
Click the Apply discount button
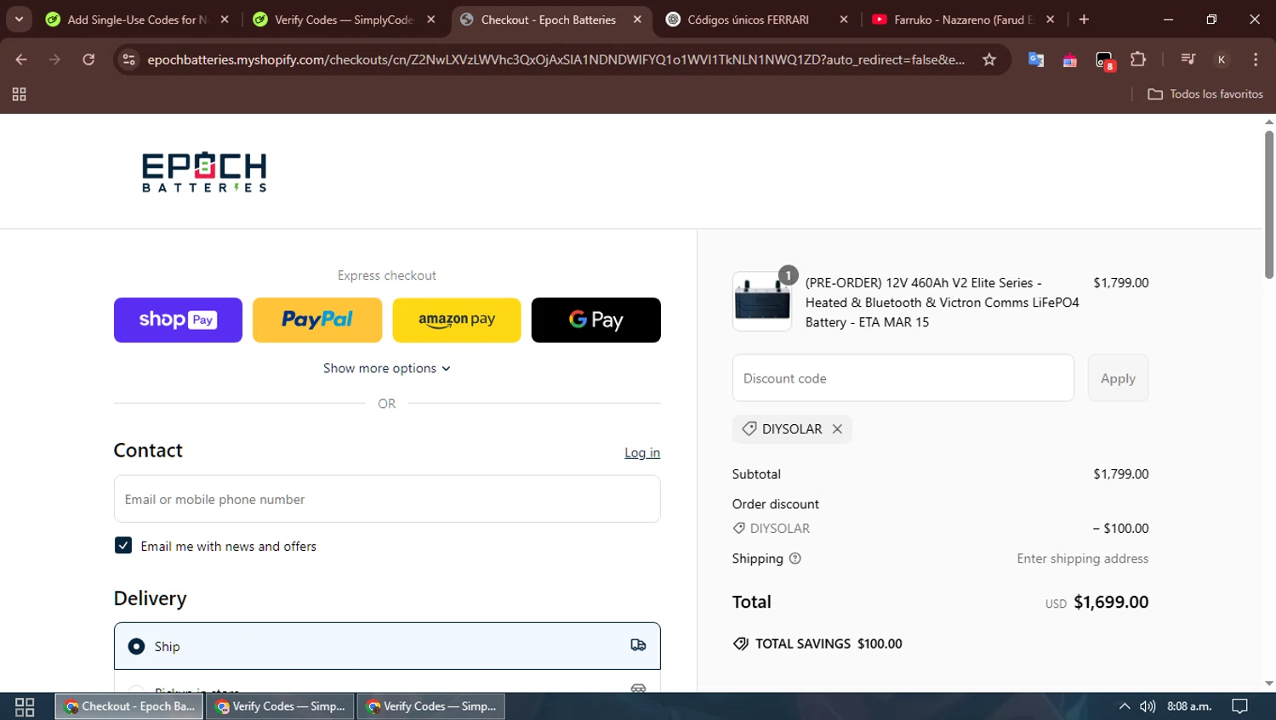pyautogui.click(x=1118, y=378)
